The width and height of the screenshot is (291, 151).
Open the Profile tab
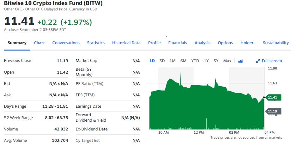[155, 43]
